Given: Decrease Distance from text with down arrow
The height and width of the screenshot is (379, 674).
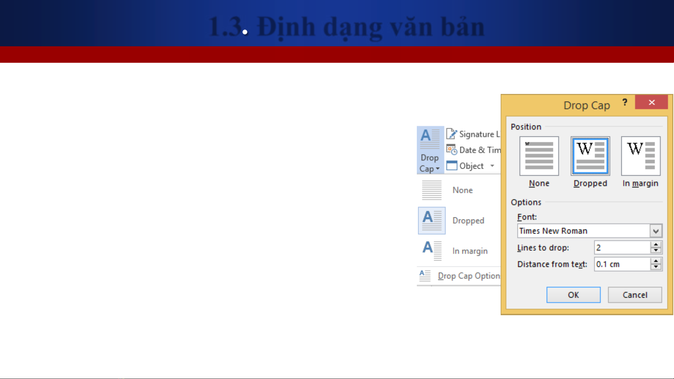Looking at the screenshot, I should (x=656, y=267).
